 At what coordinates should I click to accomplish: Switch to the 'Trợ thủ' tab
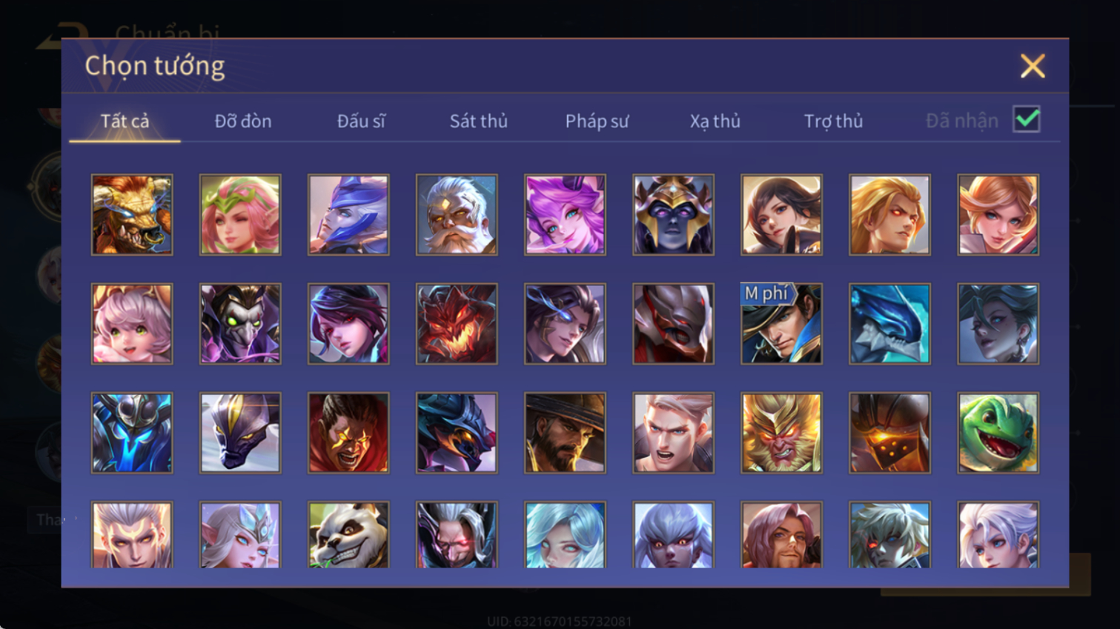point(833,121)
